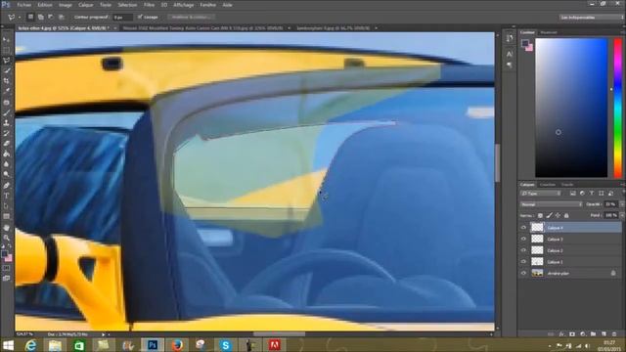Open the Normal blend mode dropdown
Screen dimensions: 626x352
tap(551, 204)
